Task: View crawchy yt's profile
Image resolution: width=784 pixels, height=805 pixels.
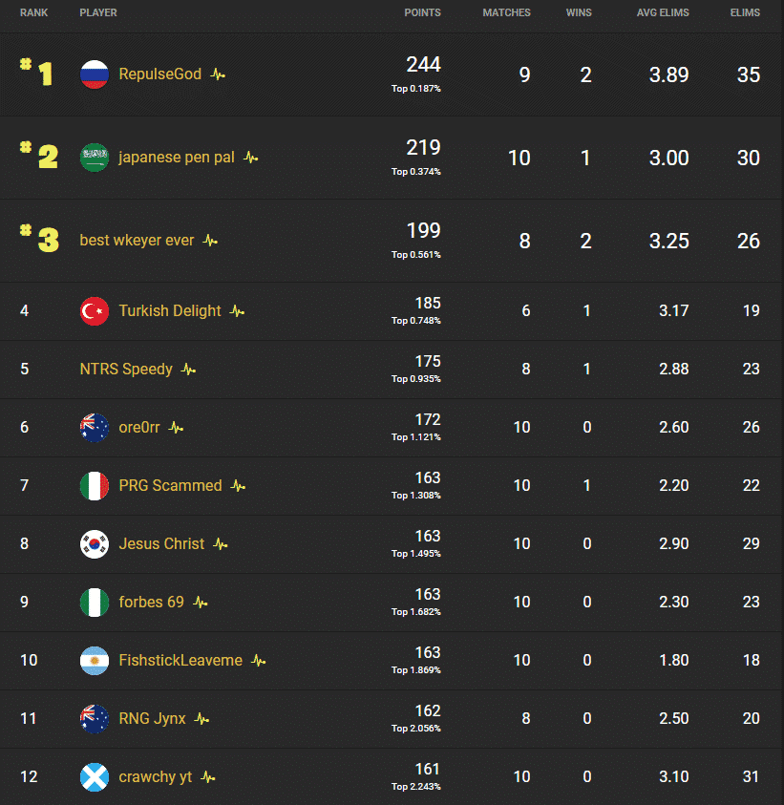Action: (155, 777)
